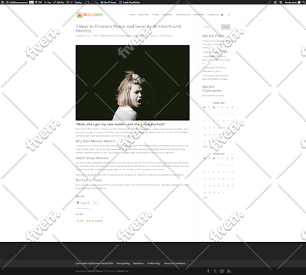
Task: Open the comments bubble in admin bar
Action: (x=38, y=2)
